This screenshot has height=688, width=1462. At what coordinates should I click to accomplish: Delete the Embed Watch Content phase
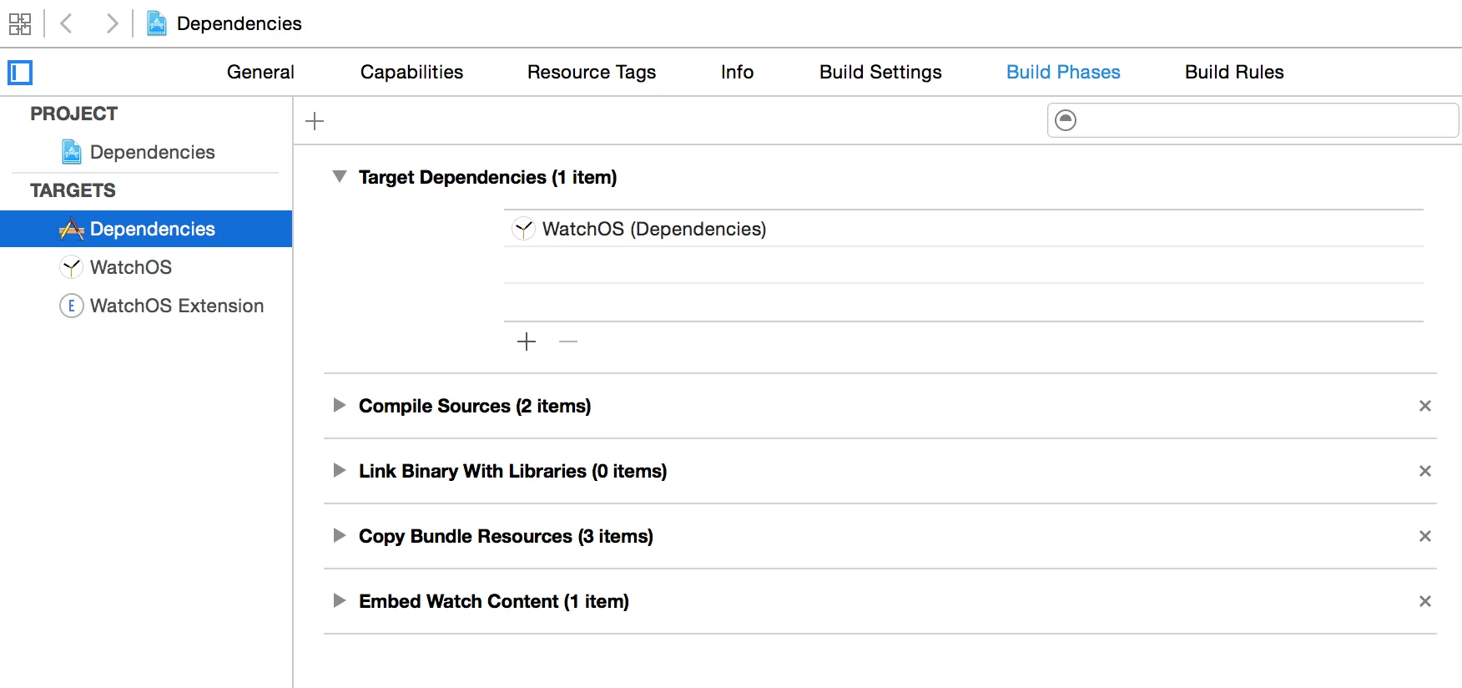click(1424, 601)
